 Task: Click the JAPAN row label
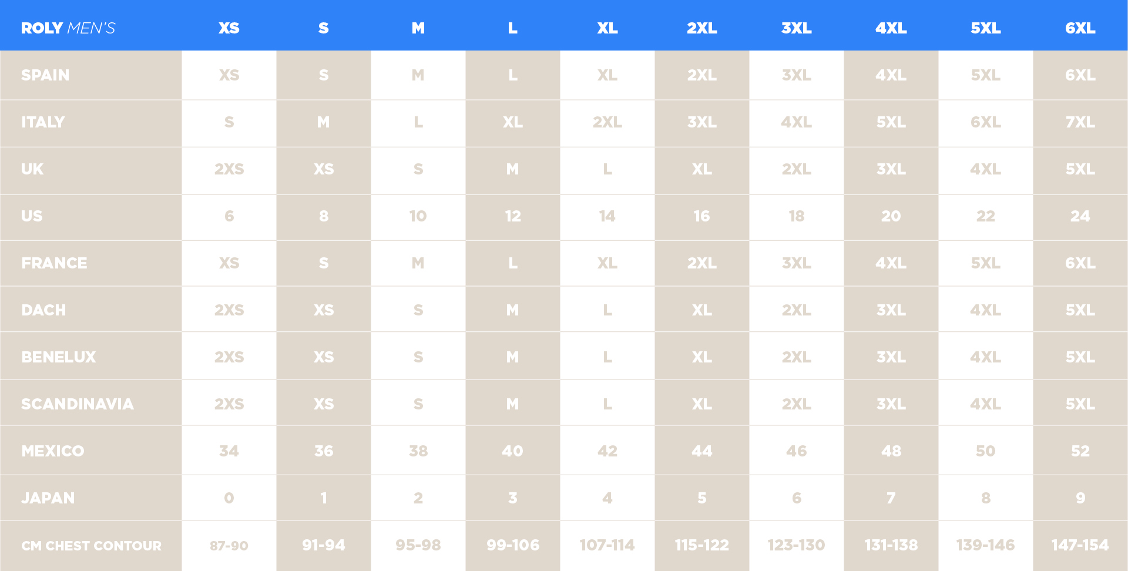(48, 498)
